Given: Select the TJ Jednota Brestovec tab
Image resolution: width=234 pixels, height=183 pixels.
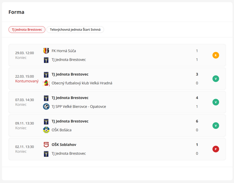Looking at the screenshot, I should (27, 30).
